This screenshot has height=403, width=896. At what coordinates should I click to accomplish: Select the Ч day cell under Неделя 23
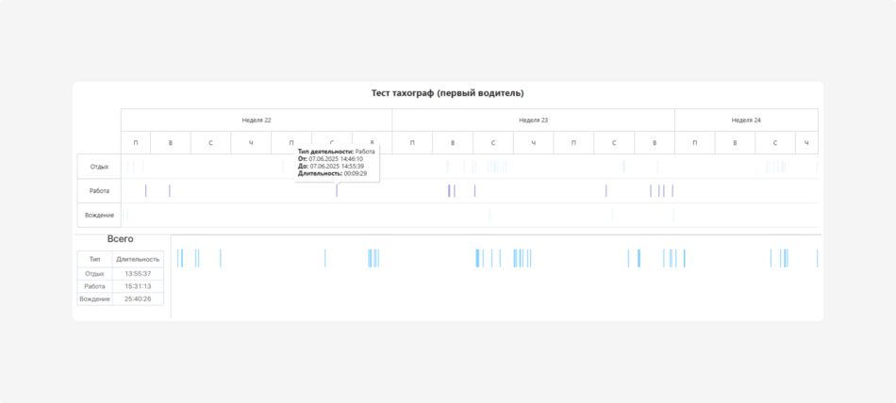coord(533,143)
